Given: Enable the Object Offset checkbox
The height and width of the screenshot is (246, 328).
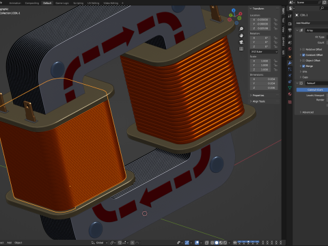Looking at the screenshot, I should click(x=303, y=60).
